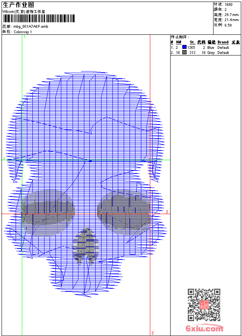
Task: Click the grey nose stitch area
Action: point(85,245)
